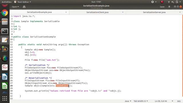
Task: Open the Tab Width: 8 dropdown
Action: point(141,101)
